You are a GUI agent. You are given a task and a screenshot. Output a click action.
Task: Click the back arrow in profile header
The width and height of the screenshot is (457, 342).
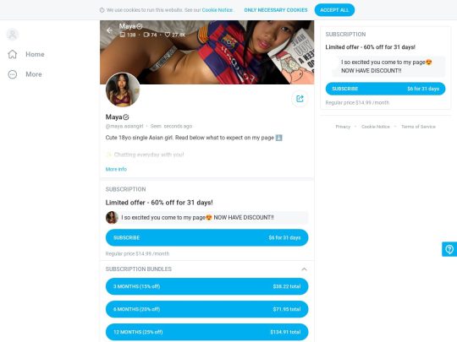click(x=109, y=30)
